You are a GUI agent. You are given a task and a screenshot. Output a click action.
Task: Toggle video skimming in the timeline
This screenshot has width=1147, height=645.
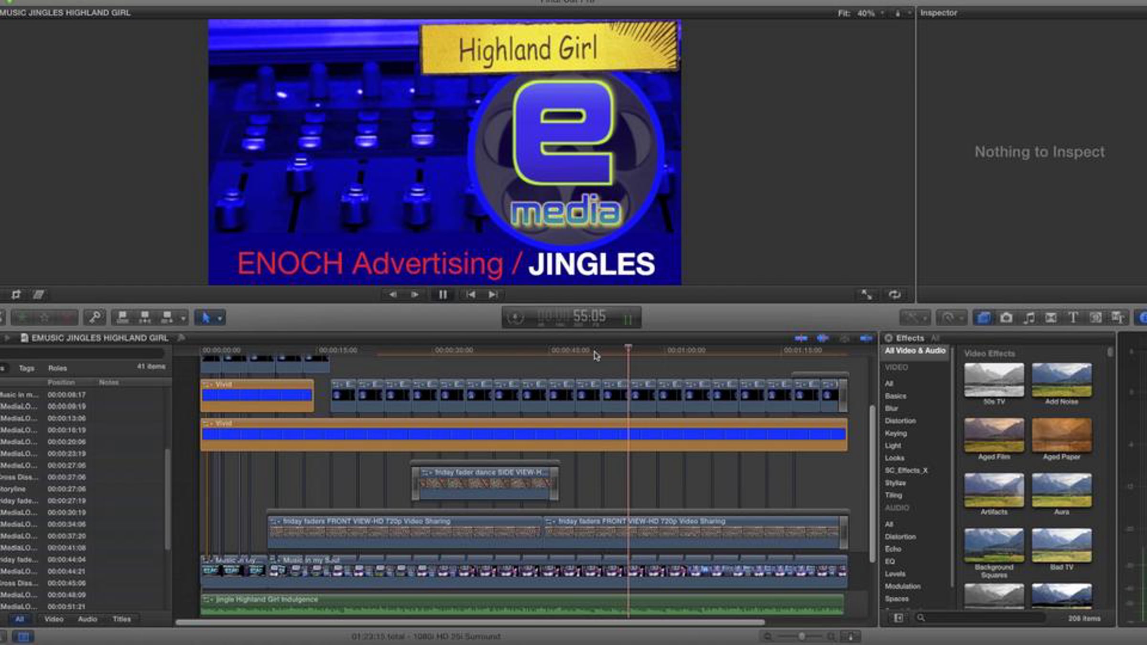coord(801,338)
